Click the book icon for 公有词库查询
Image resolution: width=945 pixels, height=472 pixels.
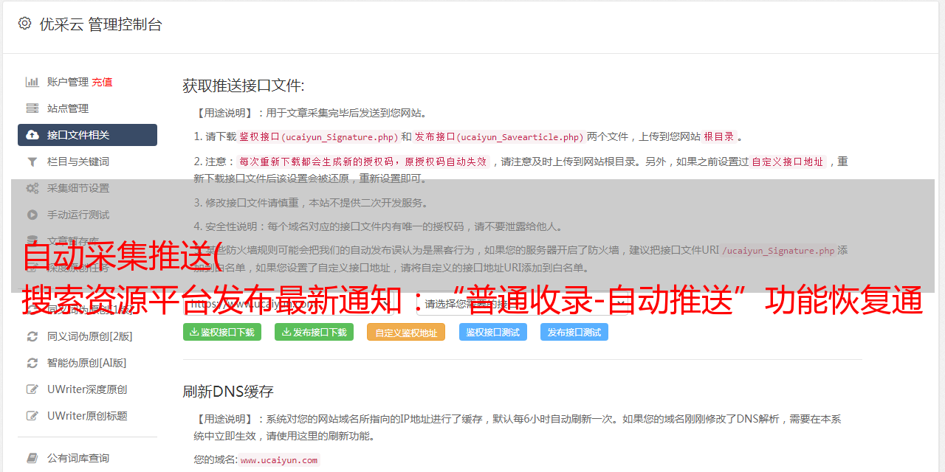pyautogui.click(x=32, y=458)
